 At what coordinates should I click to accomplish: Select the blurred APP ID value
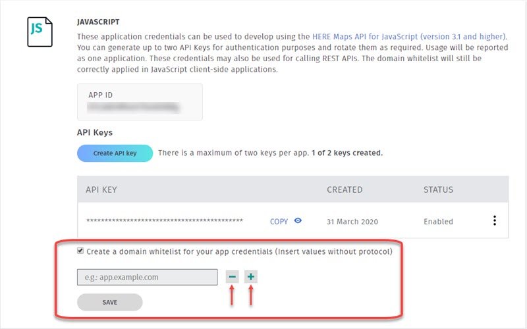133,107
